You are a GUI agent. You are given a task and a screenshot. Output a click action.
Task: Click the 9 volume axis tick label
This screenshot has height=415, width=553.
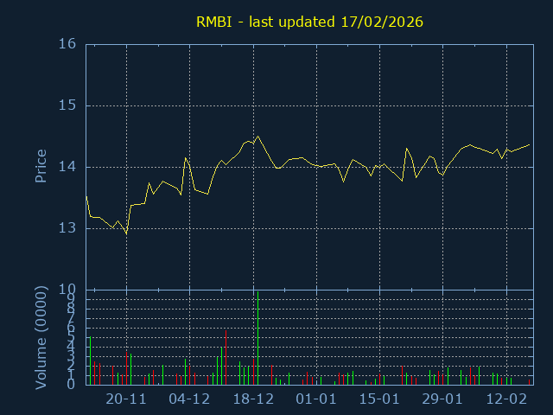point(72,298)
